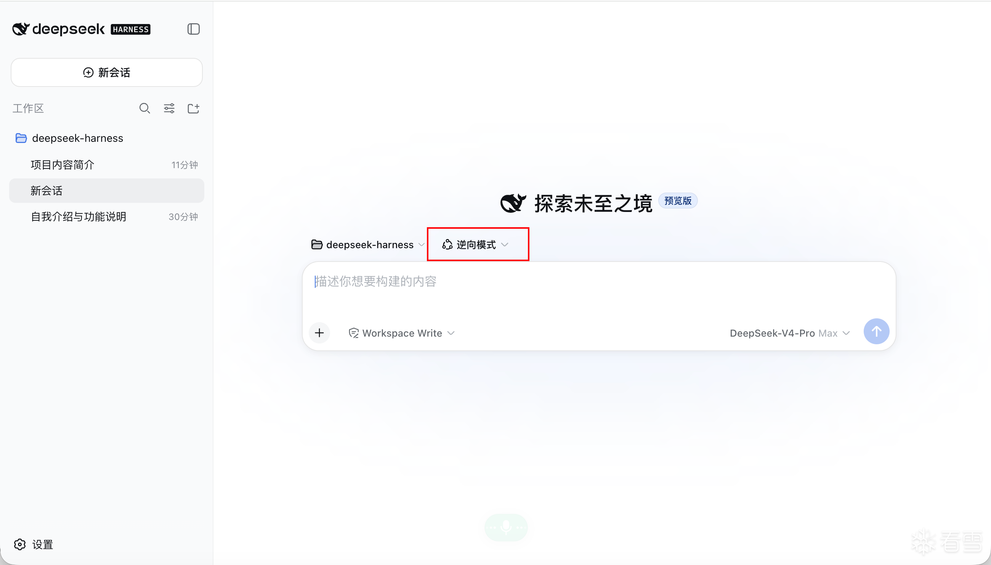Open the 自我介绍与功能说明 conversation
The width and height of the screenshot is (991, 565).
tap(107, 217)
